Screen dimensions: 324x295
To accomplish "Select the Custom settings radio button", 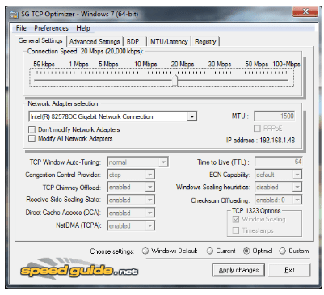I will click(282, 251).
